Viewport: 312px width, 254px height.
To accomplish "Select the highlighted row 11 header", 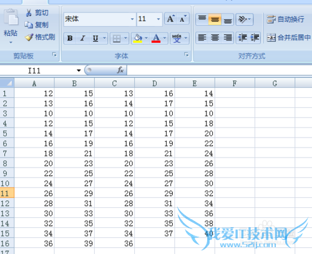I will click(x=7, y=193).
